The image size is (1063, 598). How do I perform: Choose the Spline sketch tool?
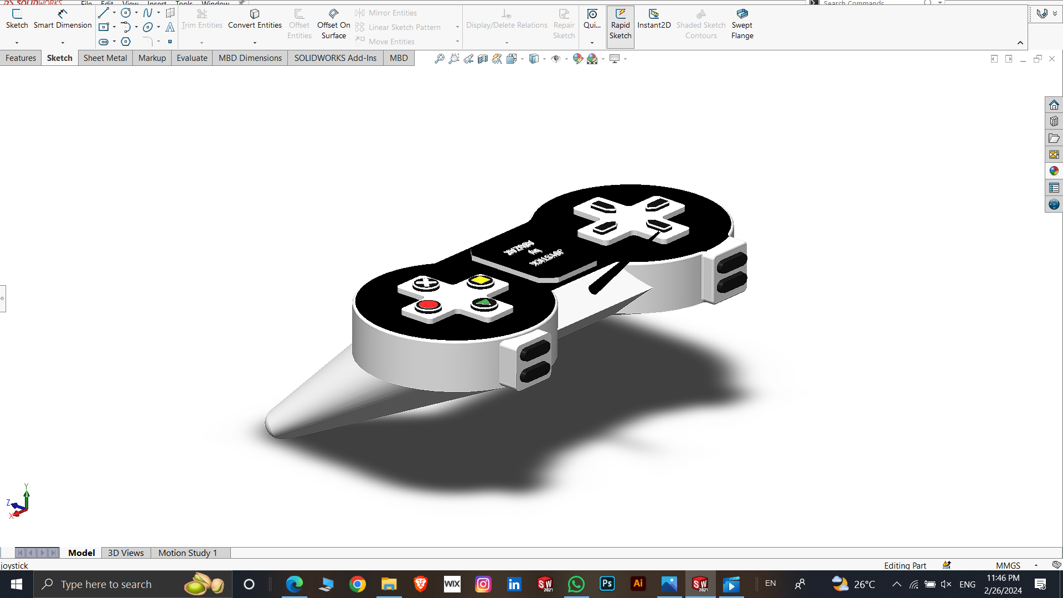147,12
